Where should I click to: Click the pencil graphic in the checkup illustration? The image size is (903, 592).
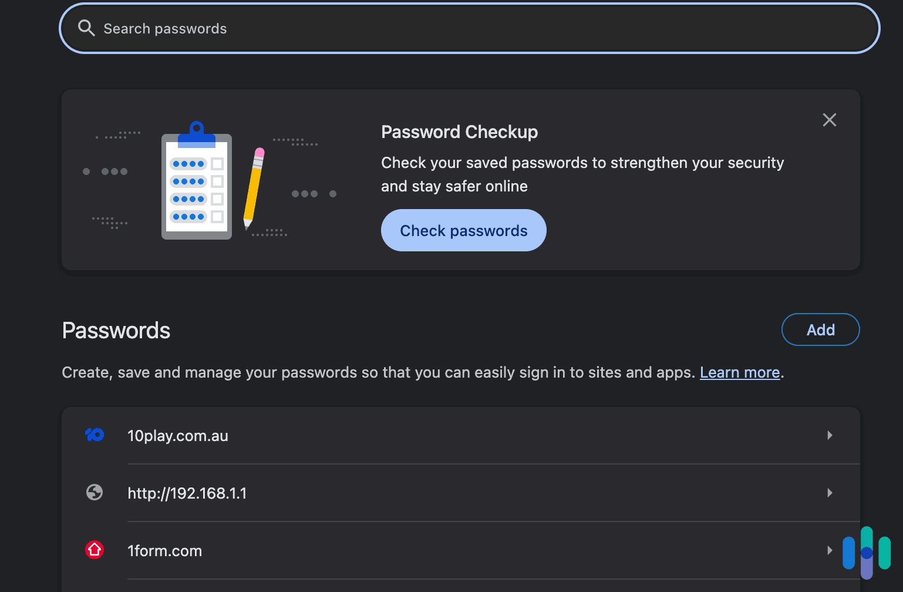pos(257,188)
